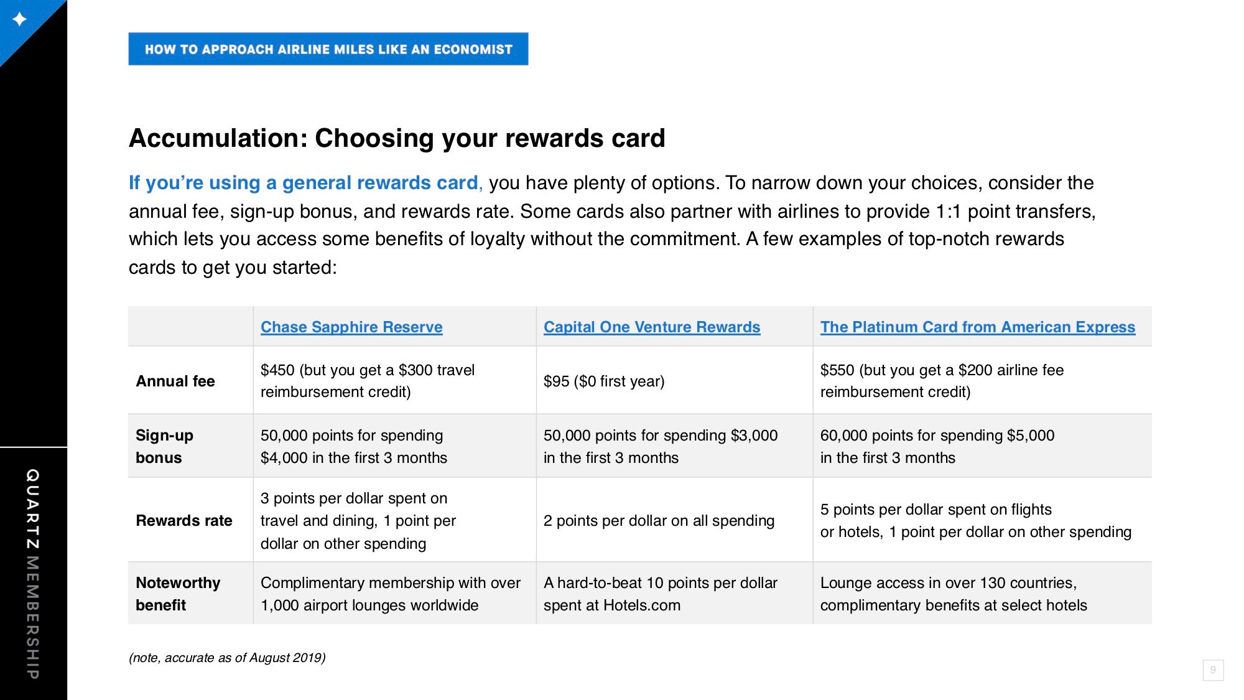This screenshot has width=1244, height=700.
Task: Select the Annual fee row header
Action: [175, 381]
